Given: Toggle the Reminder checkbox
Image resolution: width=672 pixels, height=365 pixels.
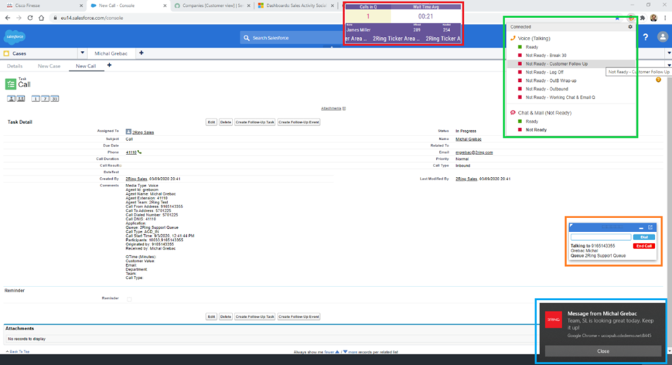Looking at the screenshot, I should click(130, 299).
